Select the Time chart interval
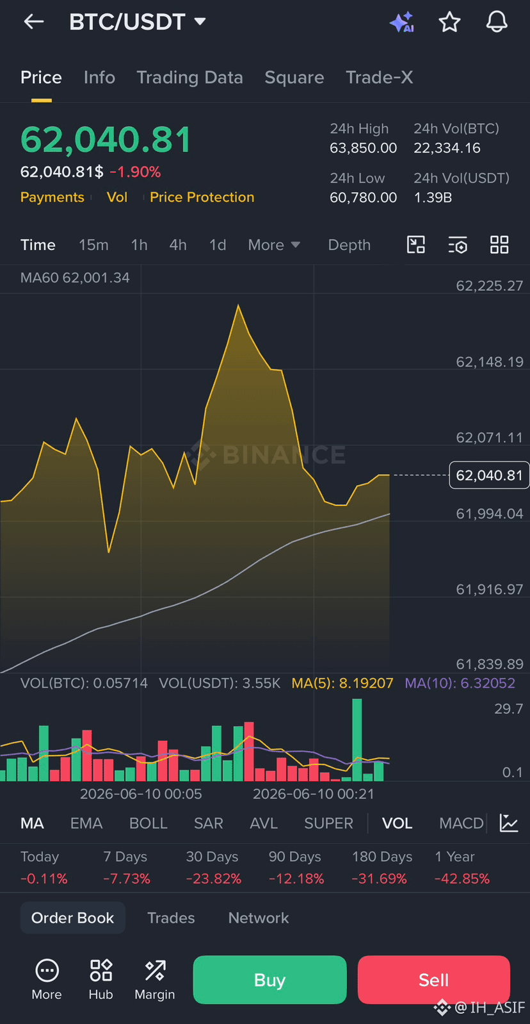This screenshot has width=530, height=1024. (38, 245)
